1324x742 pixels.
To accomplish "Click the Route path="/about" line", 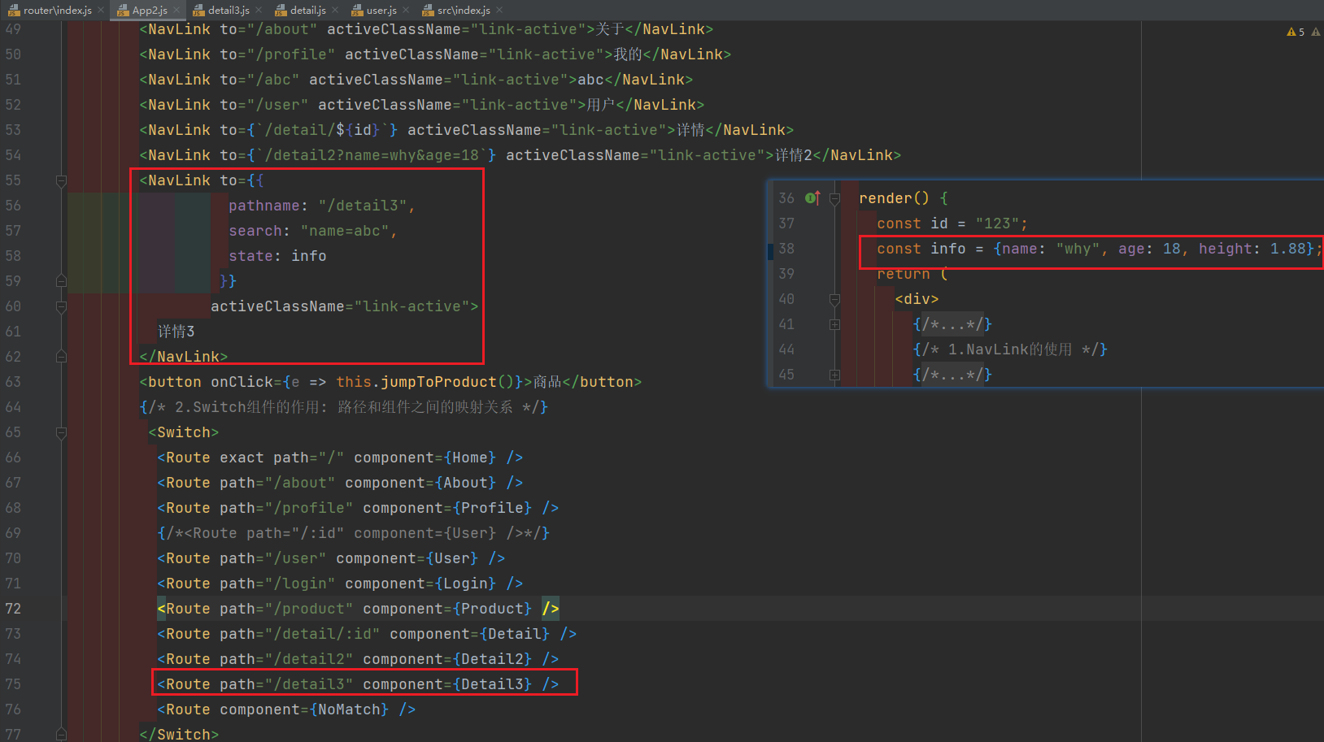I will (x=340, y=483).
